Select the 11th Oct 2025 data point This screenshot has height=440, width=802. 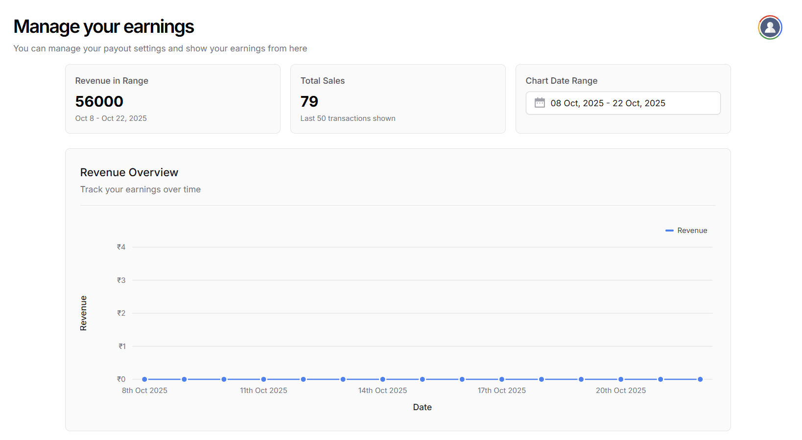(x=263, y=379)
